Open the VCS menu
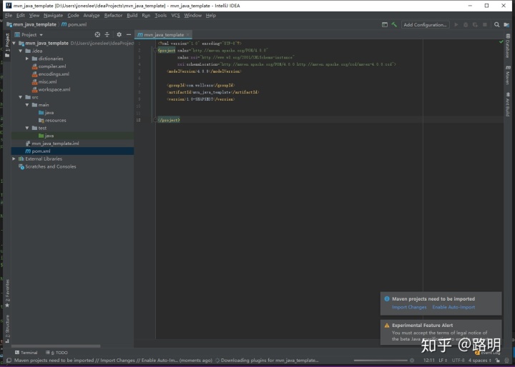 click(x=176, y=16)
